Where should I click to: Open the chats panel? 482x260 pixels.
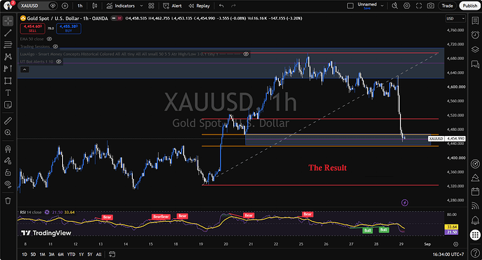coord(475,64)
